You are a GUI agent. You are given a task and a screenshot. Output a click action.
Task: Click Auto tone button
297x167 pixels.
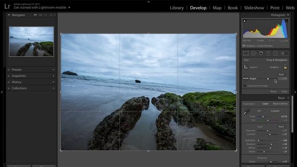(x=281, y=127)
